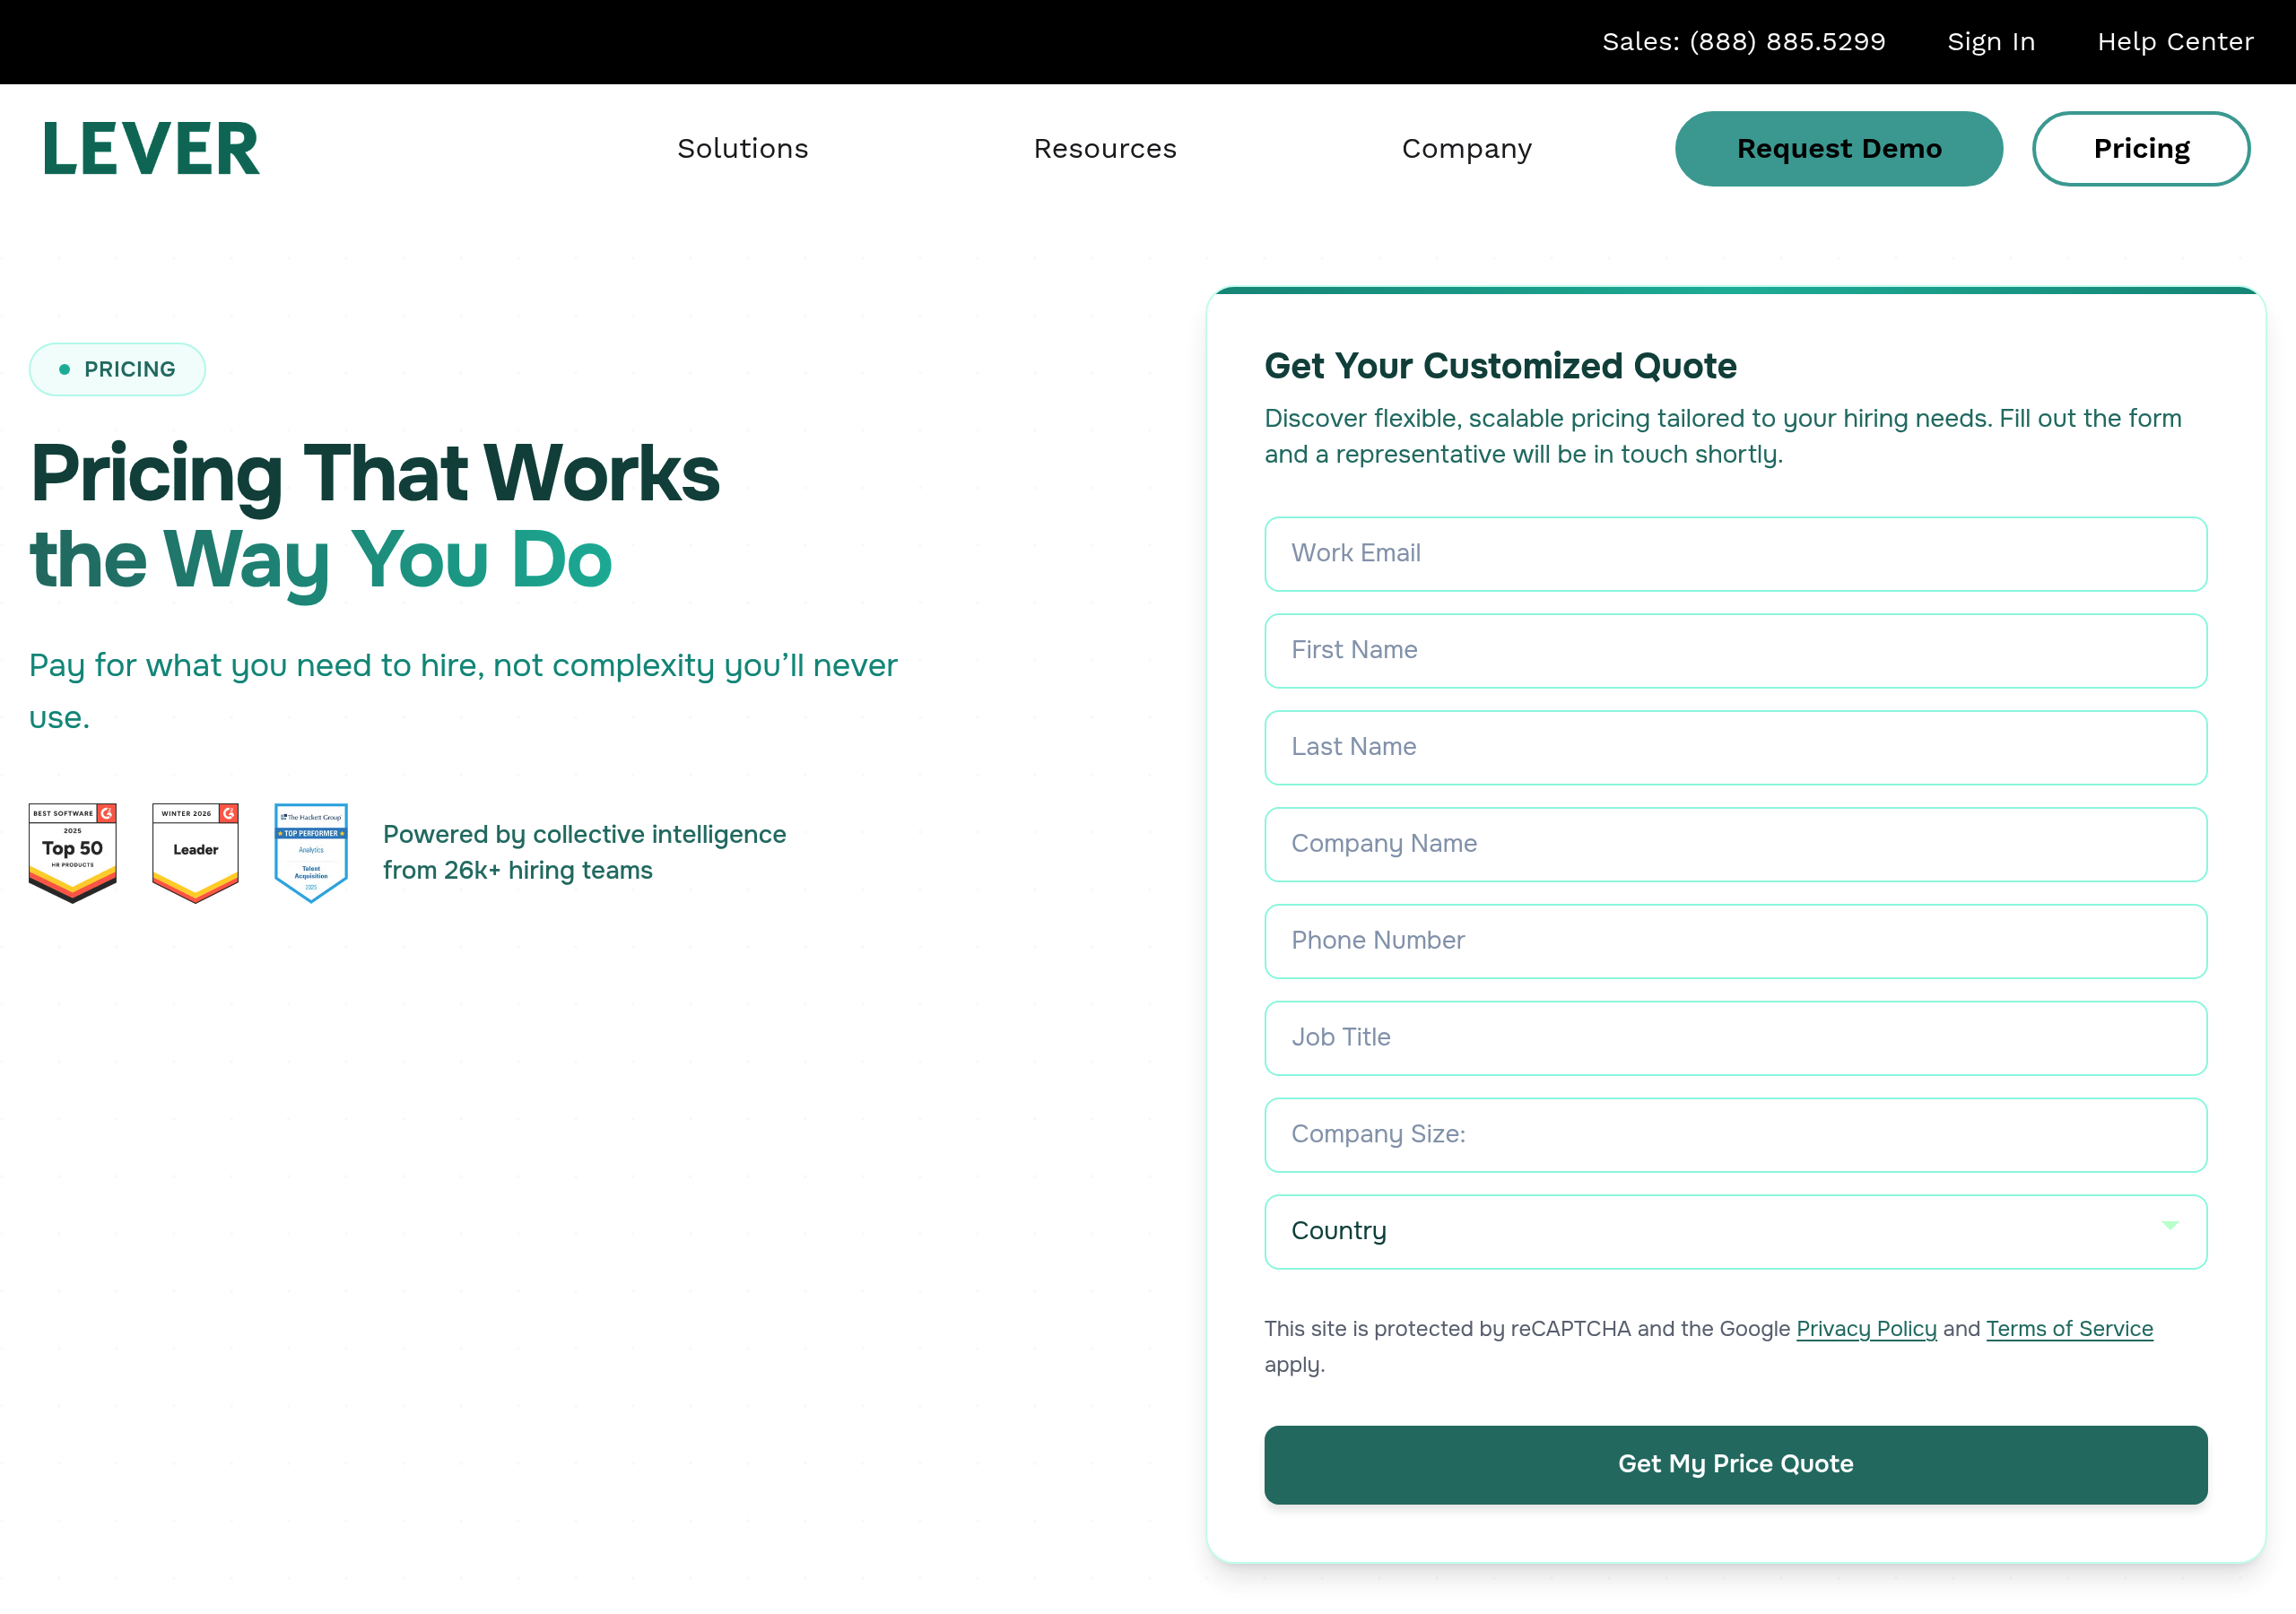Click the Lever logo
Viewport: 2296px width, 1614px height.
point(150,148)
